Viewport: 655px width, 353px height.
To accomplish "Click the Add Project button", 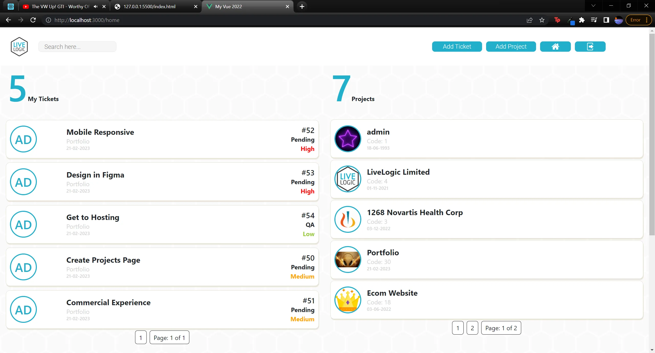I will click(511, 46).
